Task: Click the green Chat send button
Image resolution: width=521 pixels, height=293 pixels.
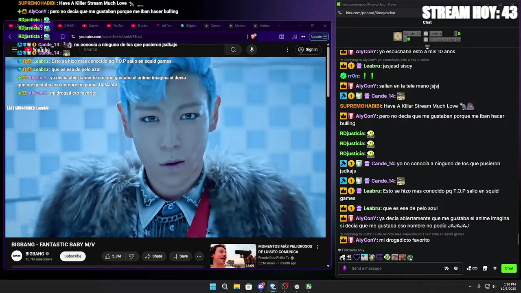Action: 509,268
